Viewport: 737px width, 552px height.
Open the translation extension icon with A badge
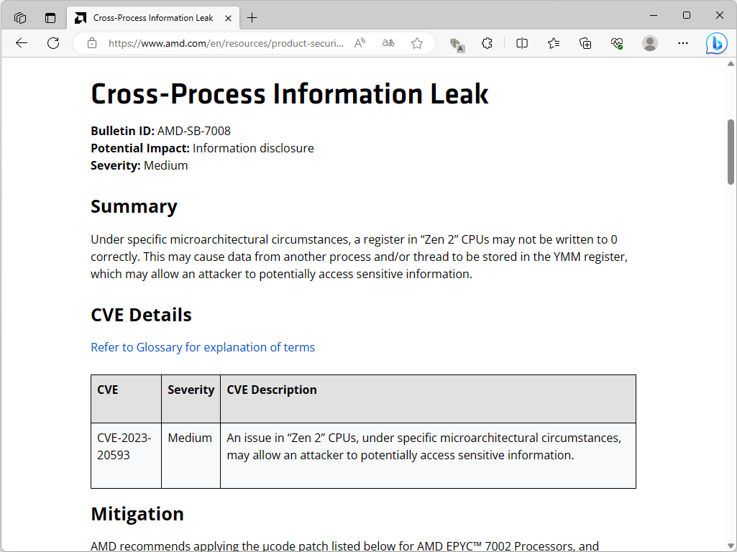point(457,44)
